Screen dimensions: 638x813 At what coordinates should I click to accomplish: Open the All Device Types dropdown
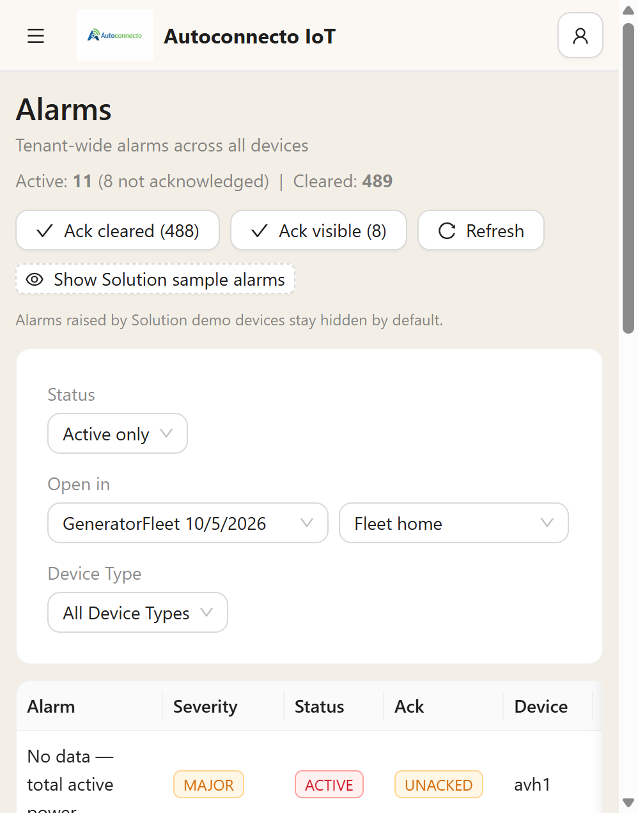coord(137,612)
